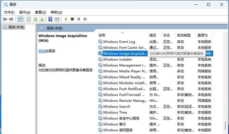Open the 查看(V) menu

40,12
